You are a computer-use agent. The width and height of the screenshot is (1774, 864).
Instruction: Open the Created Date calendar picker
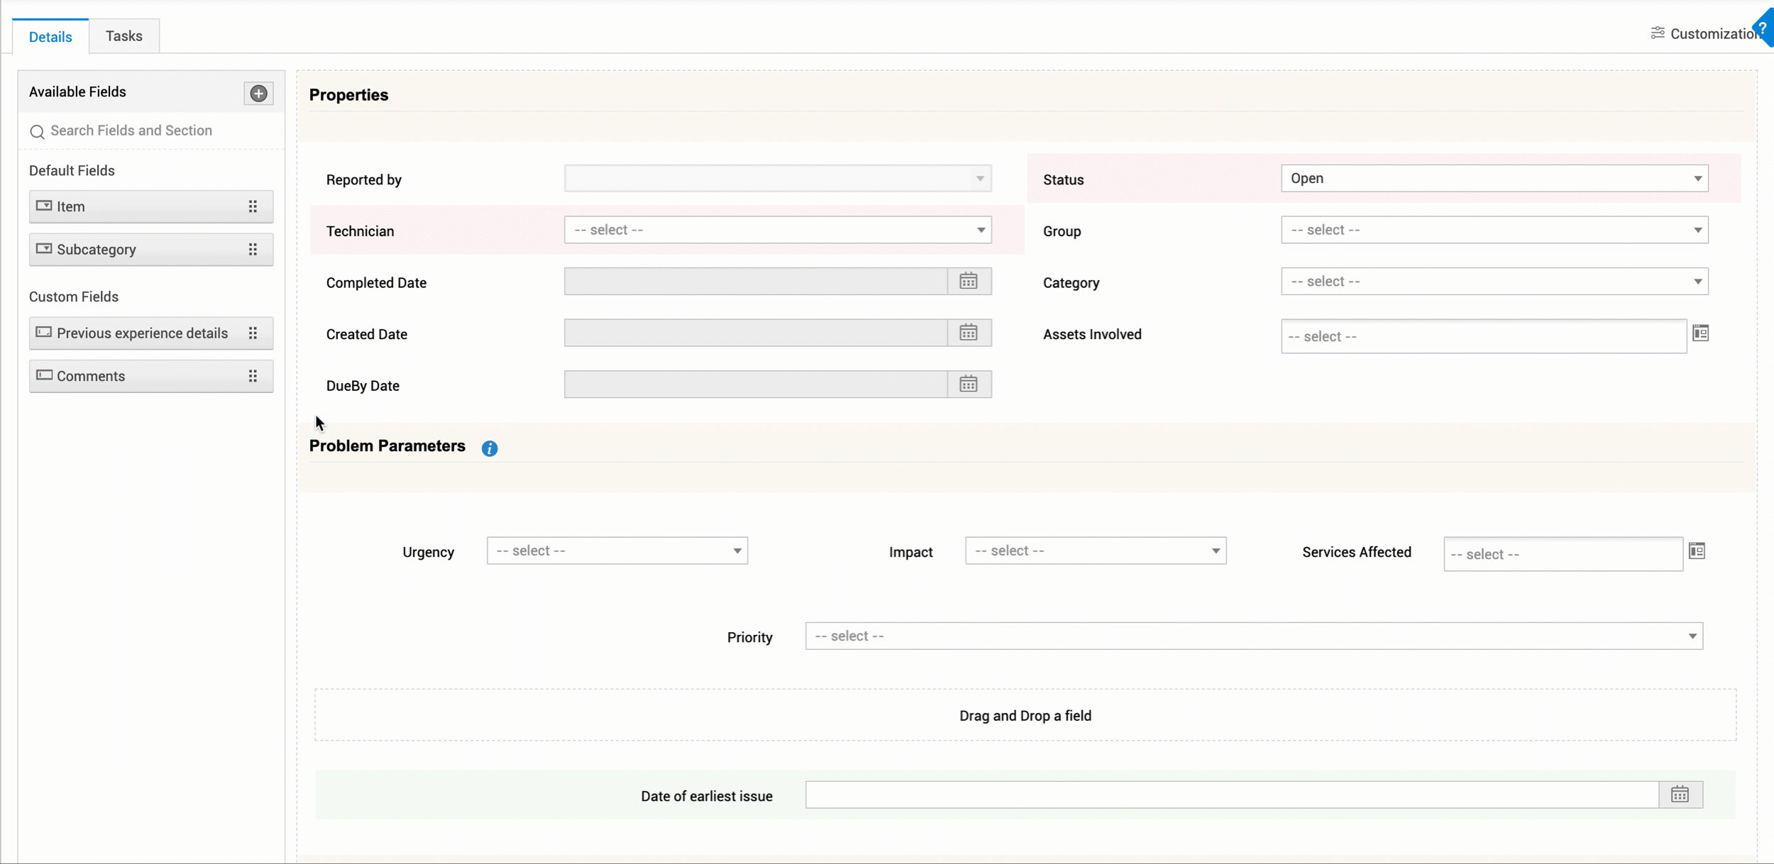click(x=969, y=333)
